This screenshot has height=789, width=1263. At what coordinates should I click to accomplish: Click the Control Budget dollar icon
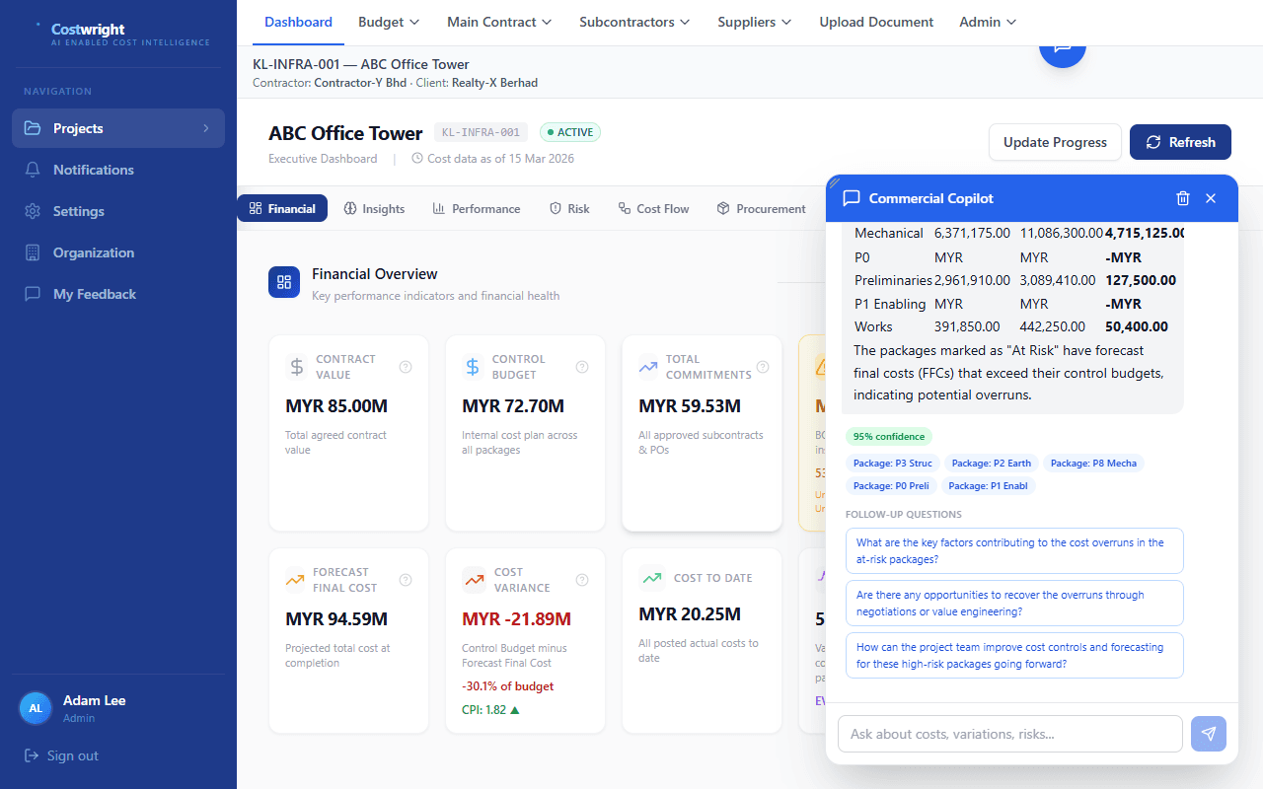click(474, 367)
